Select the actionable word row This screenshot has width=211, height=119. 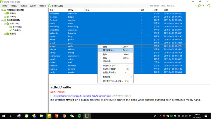[x=117, y=14]
